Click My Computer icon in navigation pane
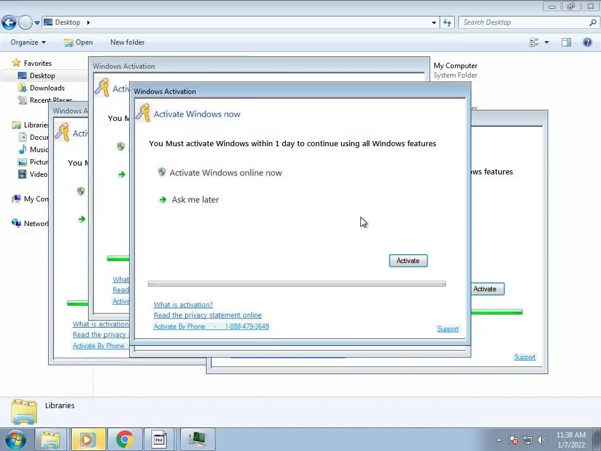 (16, 198)
